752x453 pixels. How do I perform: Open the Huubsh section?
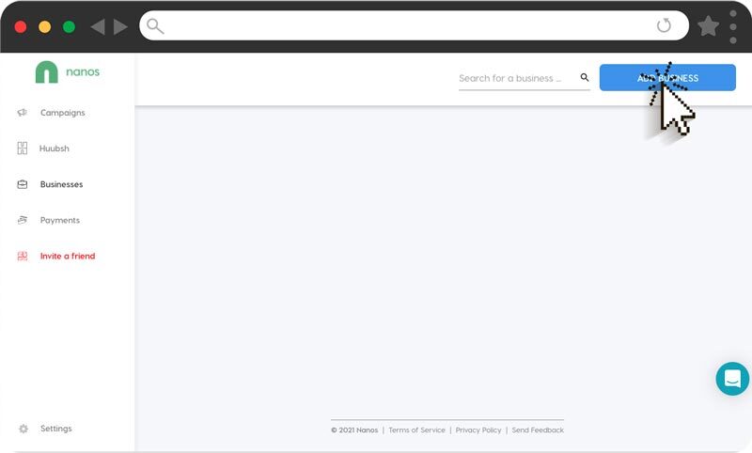(x=55, y=148)
